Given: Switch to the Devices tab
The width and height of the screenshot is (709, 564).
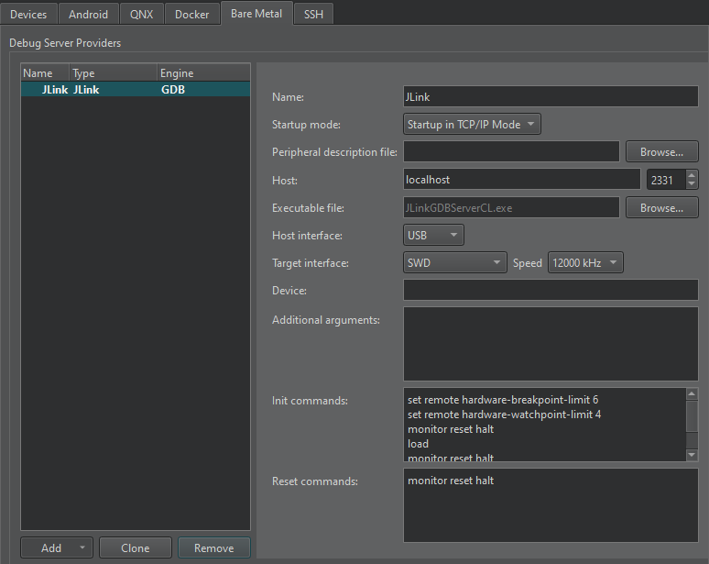Looking at the screenshot, I should pyautogui.click(x=28, y=14).
